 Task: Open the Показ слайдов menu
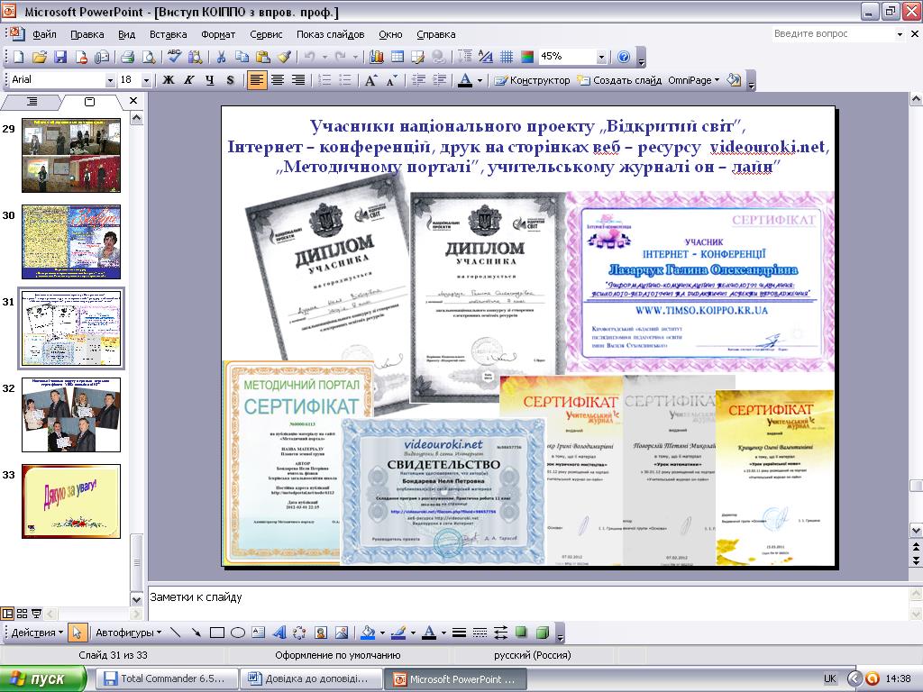tap(330, 34)
